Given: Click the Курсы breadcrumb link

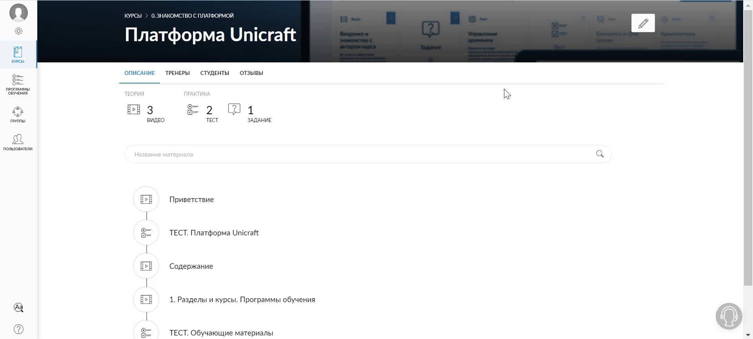Looking at the screenshot, I should (x=133, y=16).
